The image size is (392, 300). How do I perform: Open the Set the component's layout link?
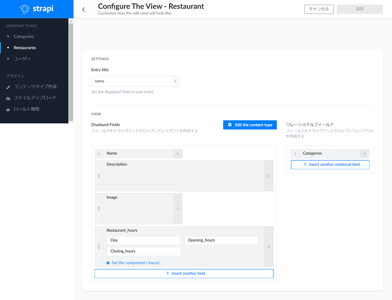(135, 263)
